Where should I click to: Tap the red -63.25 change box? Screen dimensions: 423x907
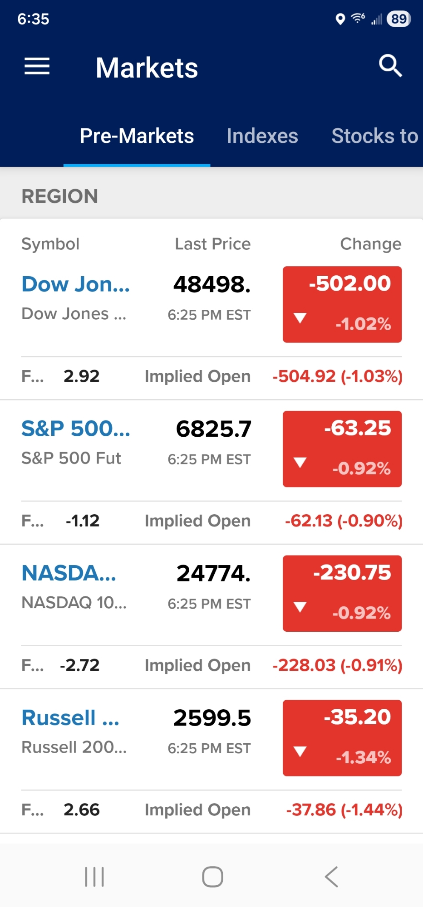click(342, 449)
